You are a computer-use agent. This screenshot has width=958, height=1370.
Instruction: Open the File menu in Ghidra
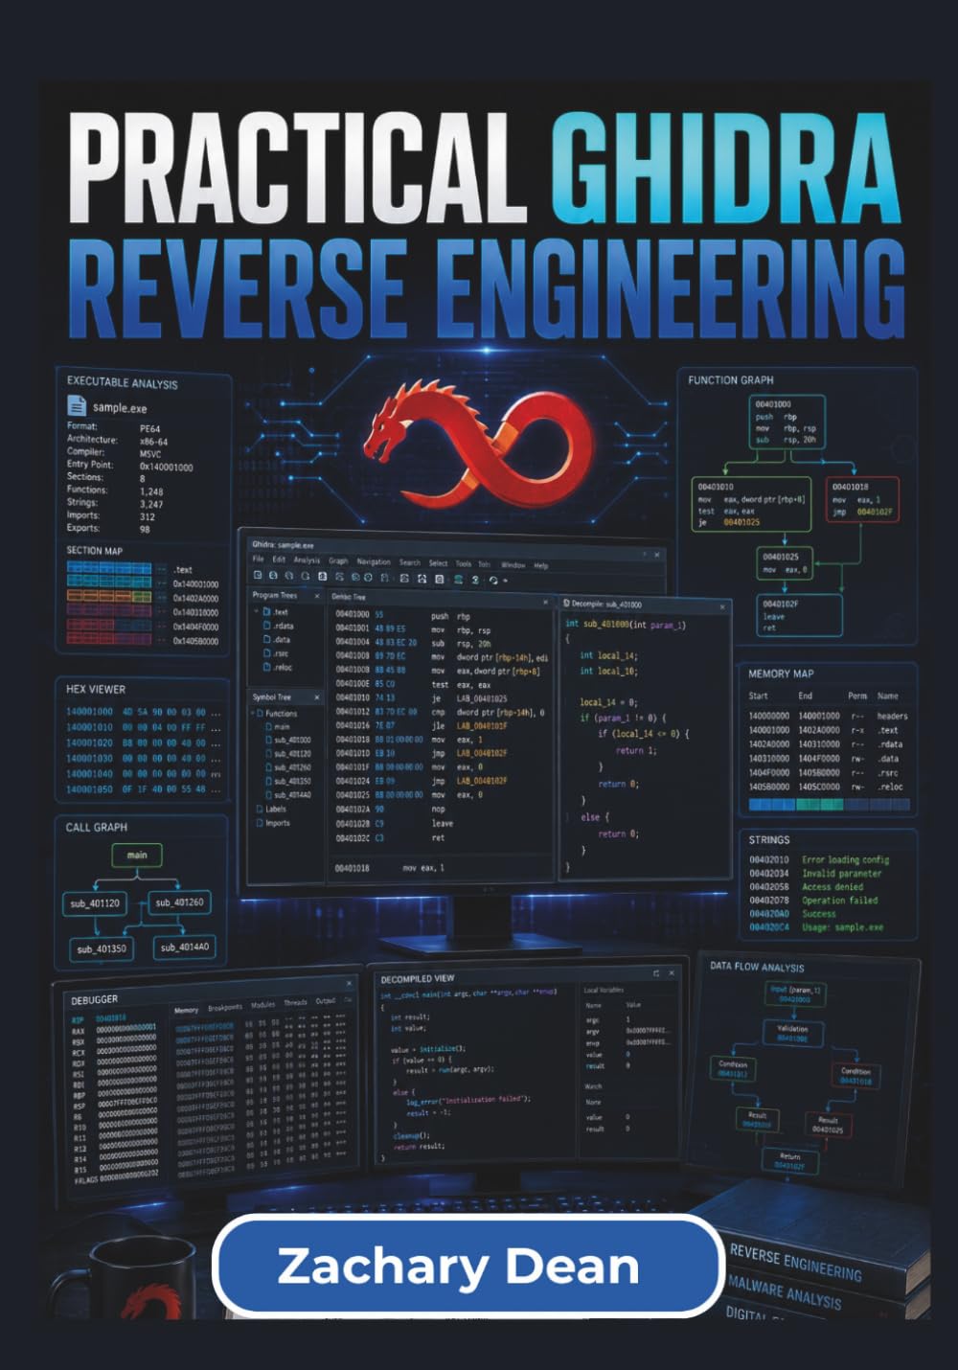tap(258, 559)
